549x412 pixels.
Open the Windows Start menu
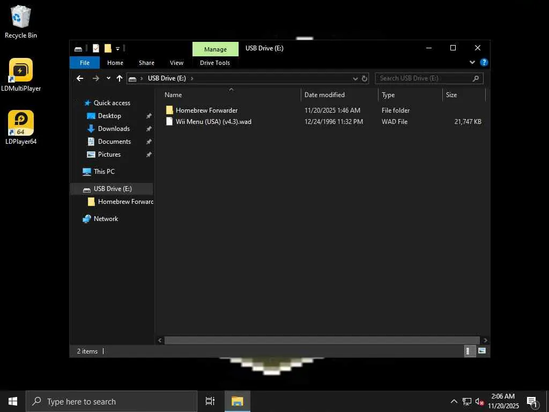13,401
